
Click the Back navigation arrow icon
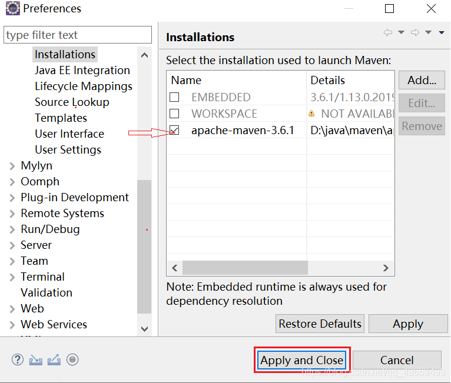(x=388, y=32)
